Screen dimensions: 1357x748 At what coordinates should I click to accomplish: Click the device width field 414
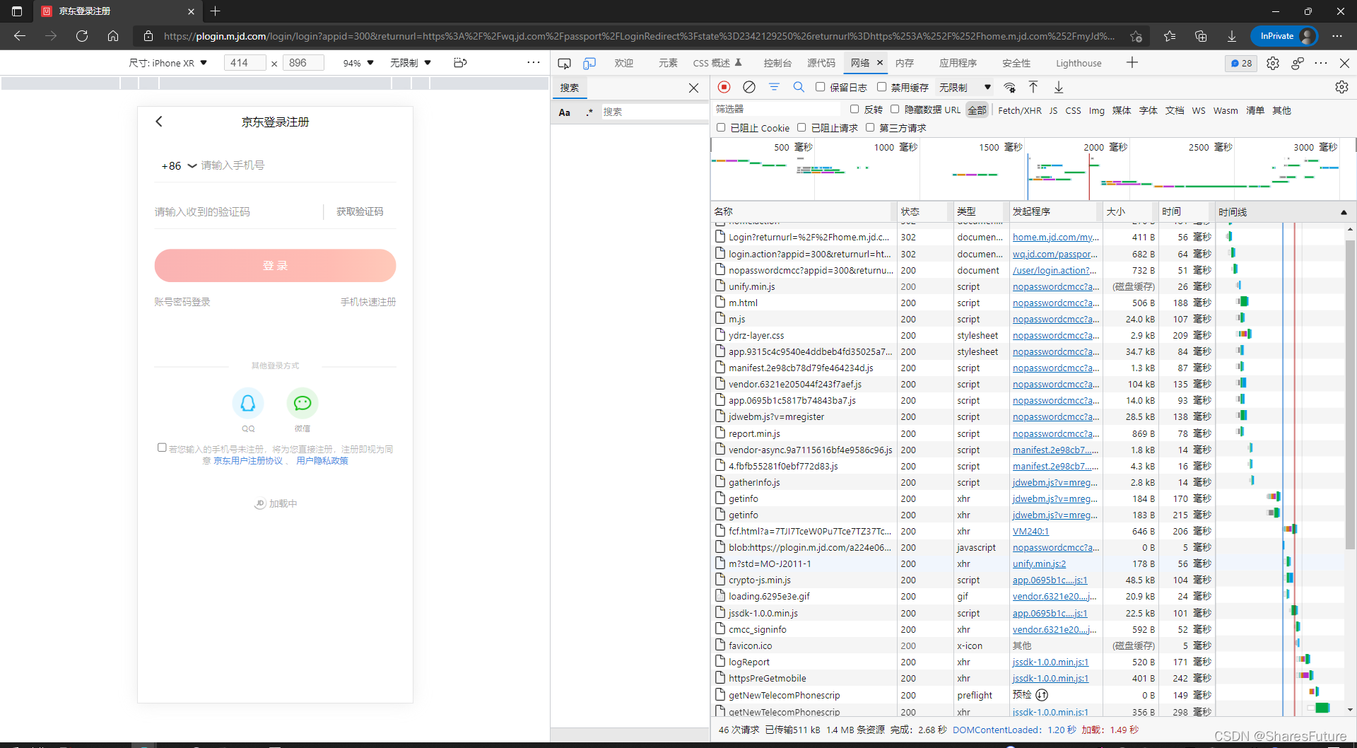tap(245, 63)
